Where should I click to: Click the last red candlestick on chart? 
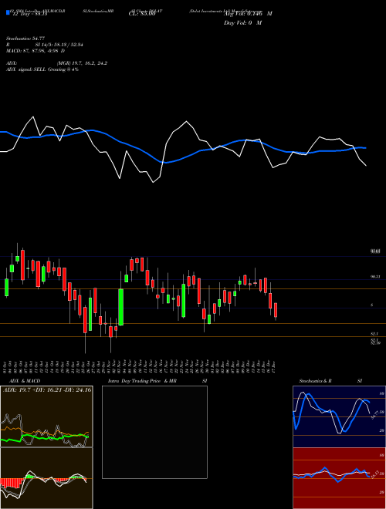tap(276, 310)
